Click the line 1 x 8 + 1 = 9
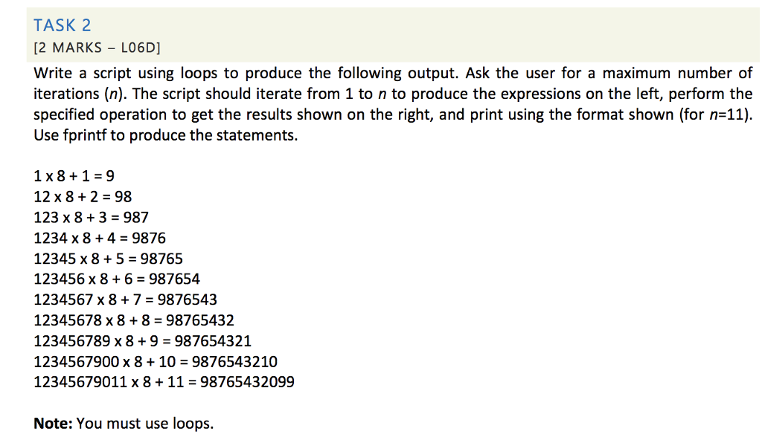 point(74,175)
